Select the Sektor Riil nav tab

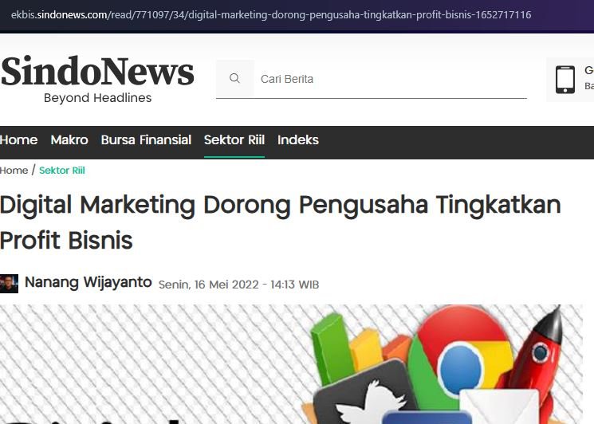[234, 140]
